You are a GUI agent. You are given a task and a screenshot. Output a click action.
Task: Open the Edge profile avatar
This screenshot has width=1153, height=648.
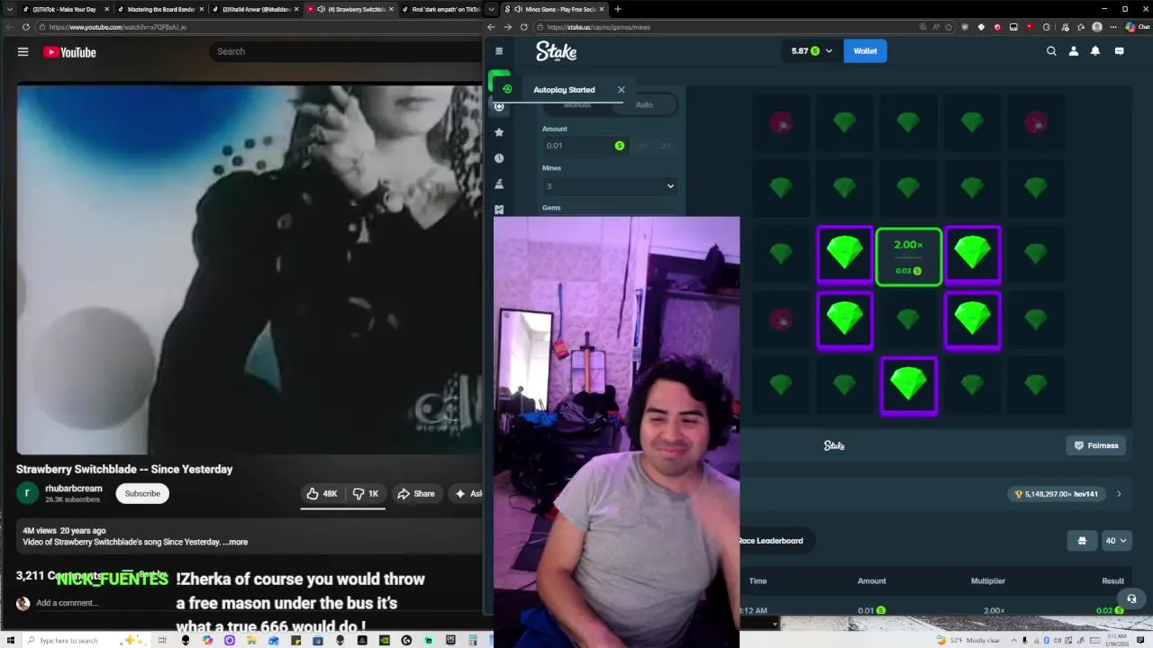(1096, 27)
